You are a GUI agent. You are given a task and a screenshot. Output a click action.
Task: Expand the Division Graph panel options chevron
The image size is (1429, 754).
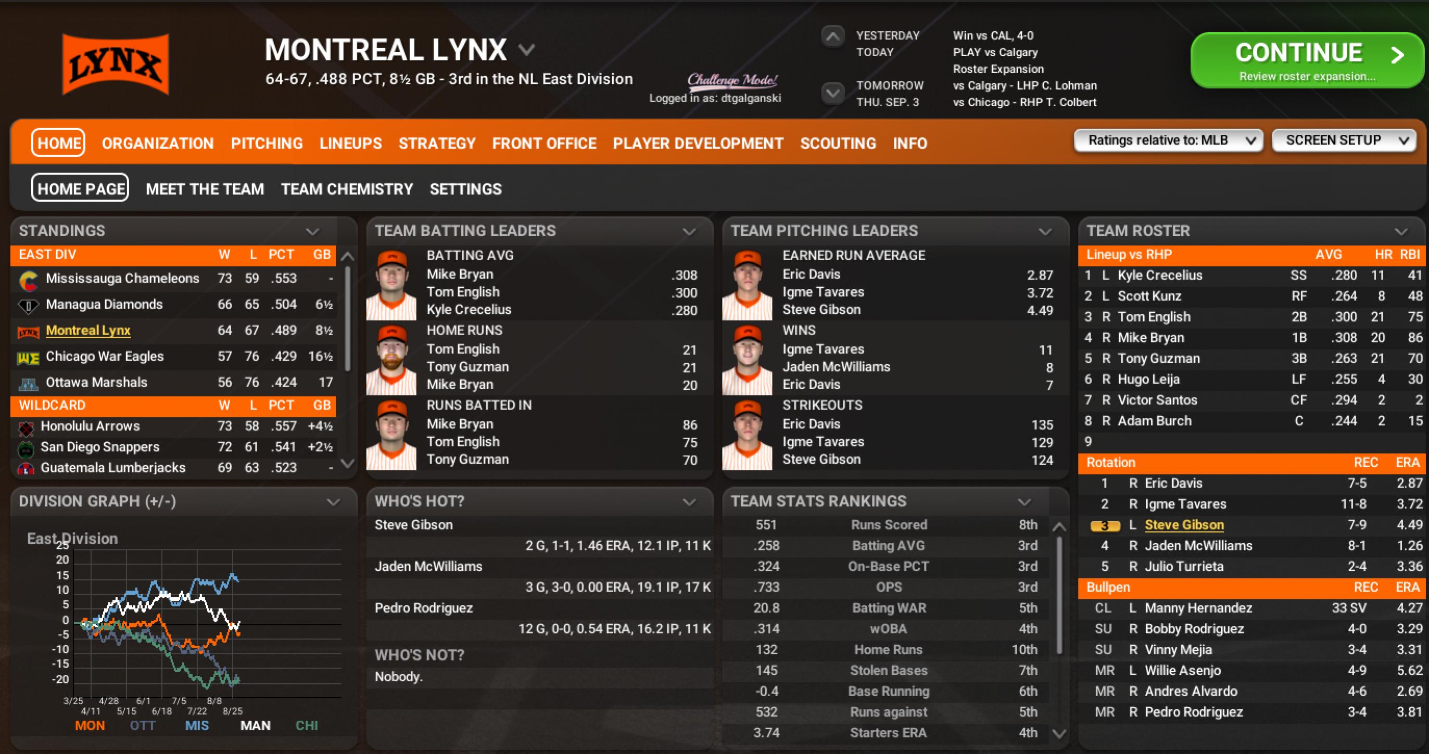333,502
